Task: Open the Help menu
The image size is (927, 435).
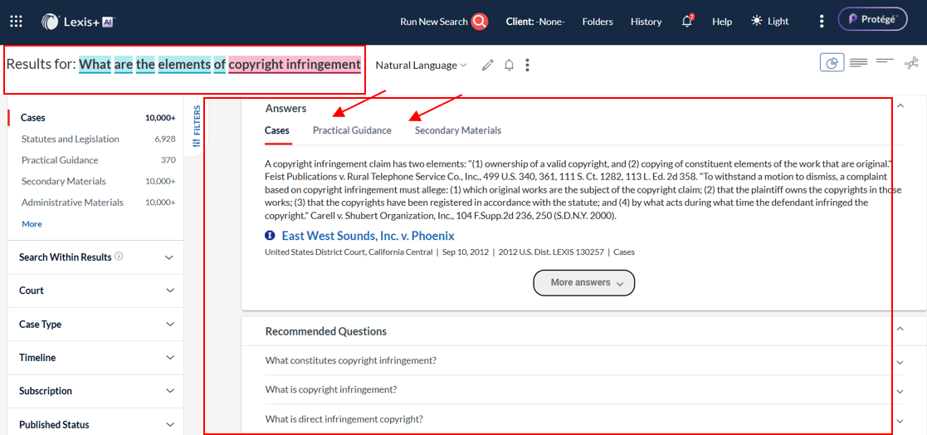Action: coord(722,22)
